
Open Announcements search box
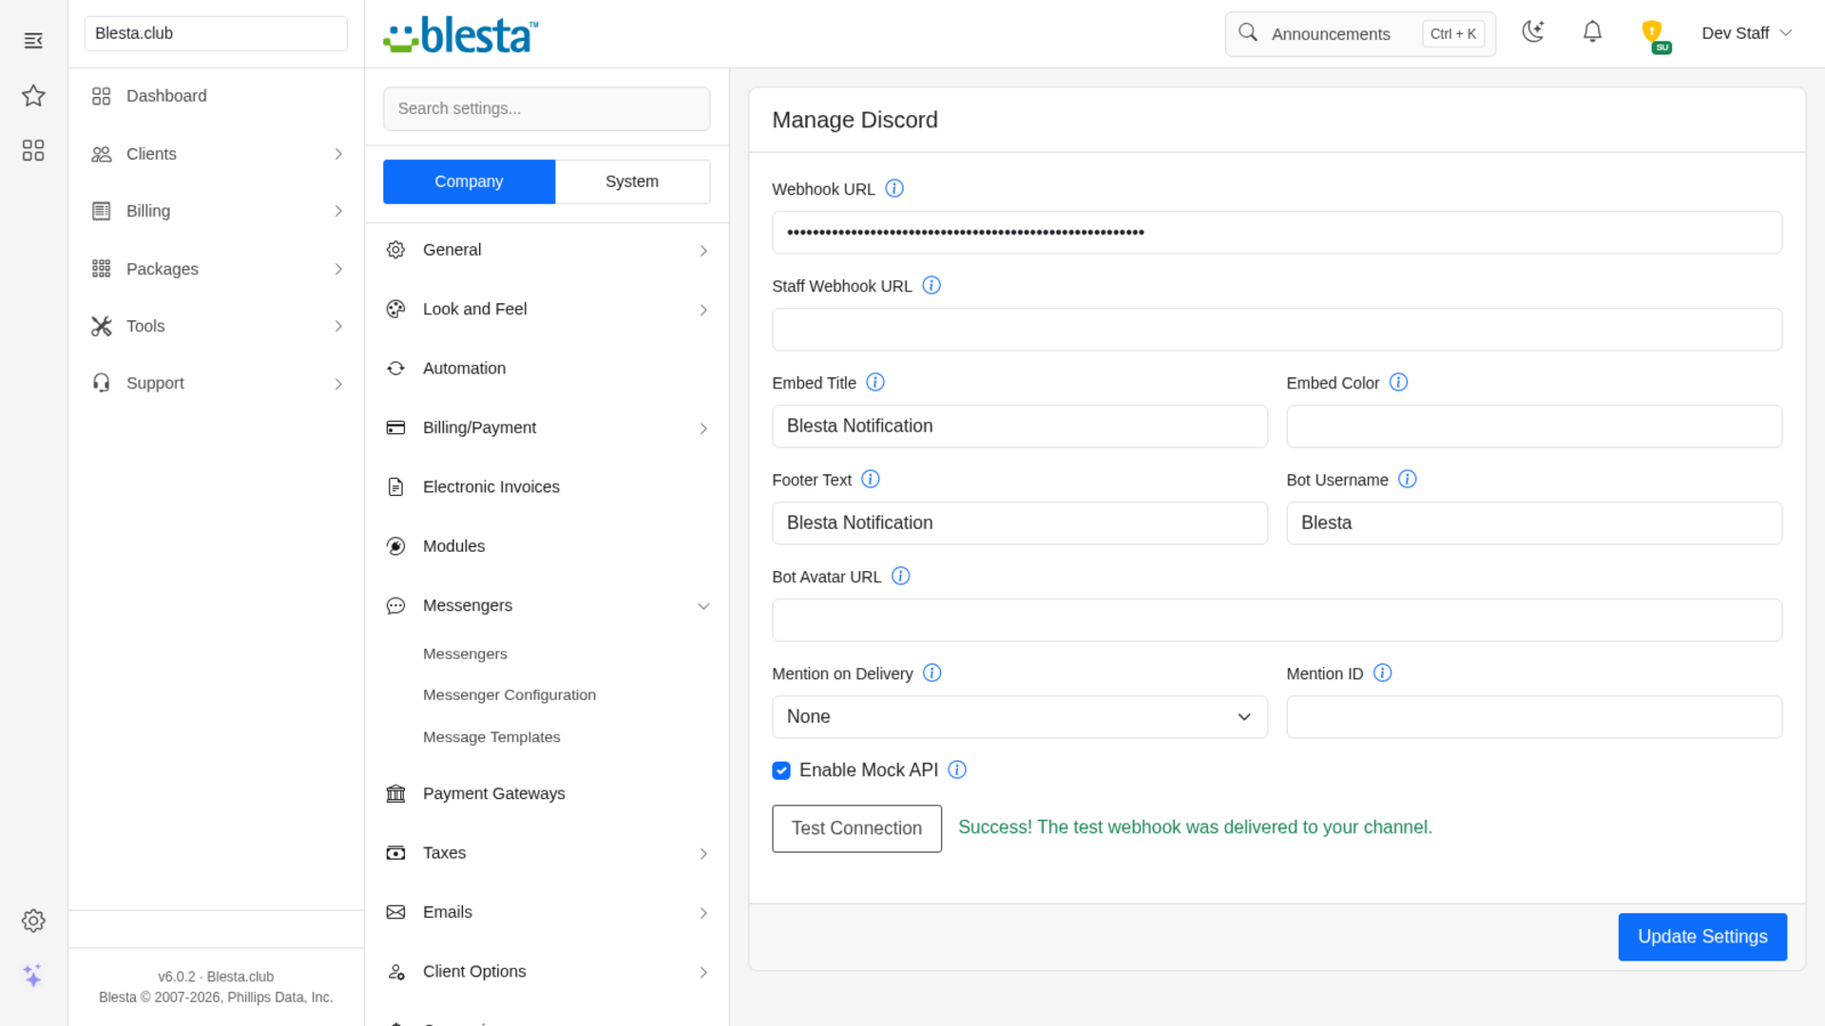point(1360,34)
